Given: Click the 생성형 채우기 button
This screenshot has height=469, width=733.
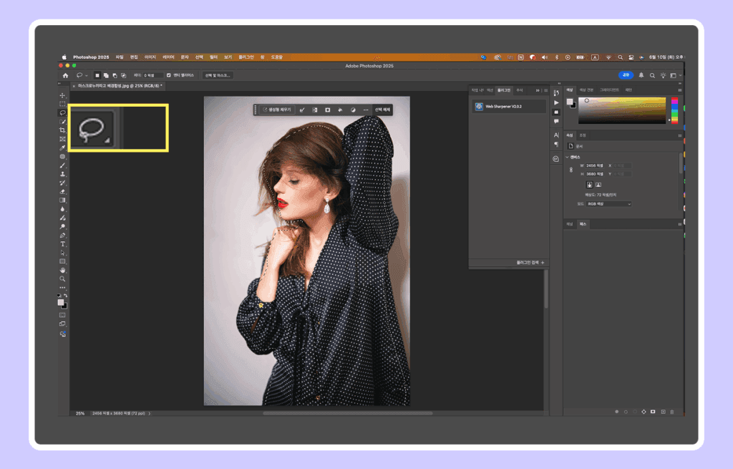Looking at the screenshot, I should [277, 110].
